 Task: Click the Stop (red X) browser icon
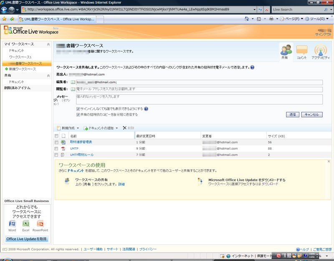pos(266,10)
